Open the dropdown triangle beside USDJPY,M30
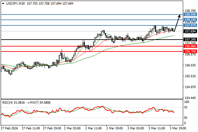This screenshot has width=198, height=132. coord(2,3)
